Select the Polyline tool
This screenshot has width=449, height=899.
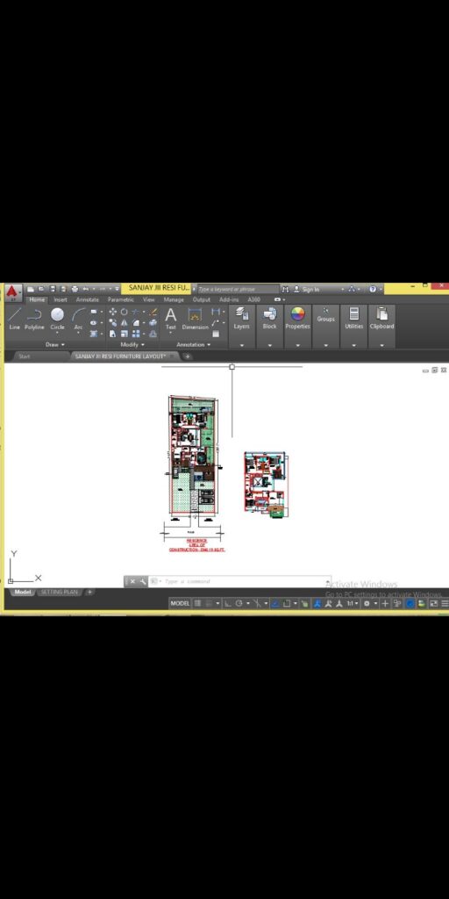34,318
